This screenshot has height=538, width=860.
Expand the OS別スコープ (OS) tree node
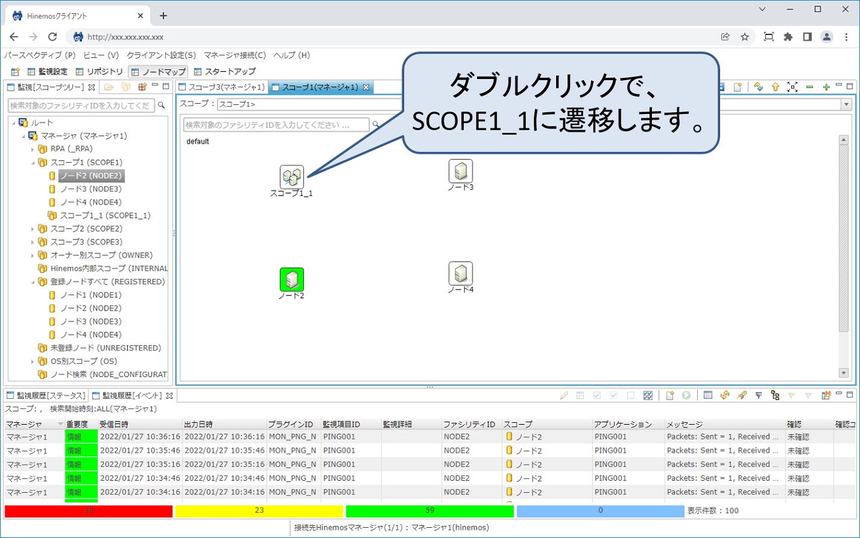click(33, 361)
